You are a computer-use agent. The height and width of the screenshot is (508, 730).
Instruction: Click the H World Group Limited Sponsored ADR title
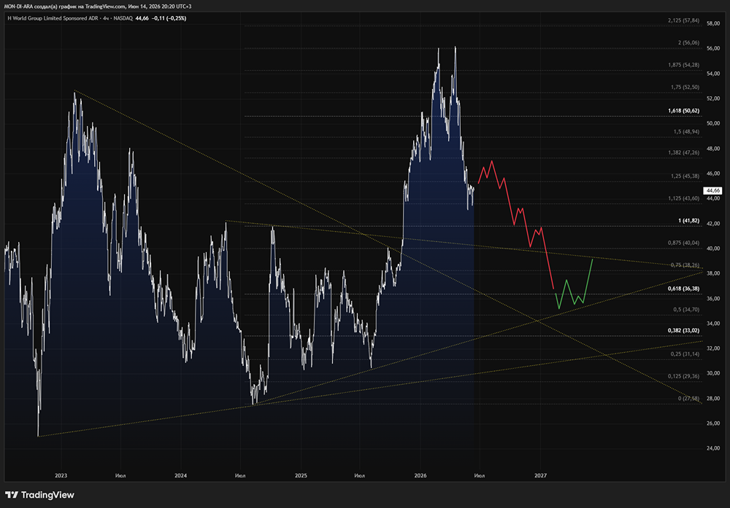click(53, 18)
